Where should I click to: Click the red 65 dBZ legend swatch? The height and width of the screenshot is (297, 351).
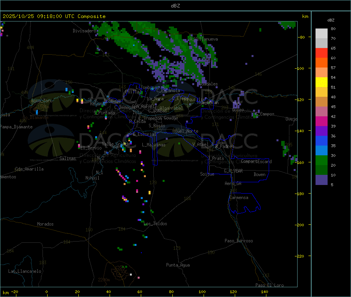click(x=321, y=53)
